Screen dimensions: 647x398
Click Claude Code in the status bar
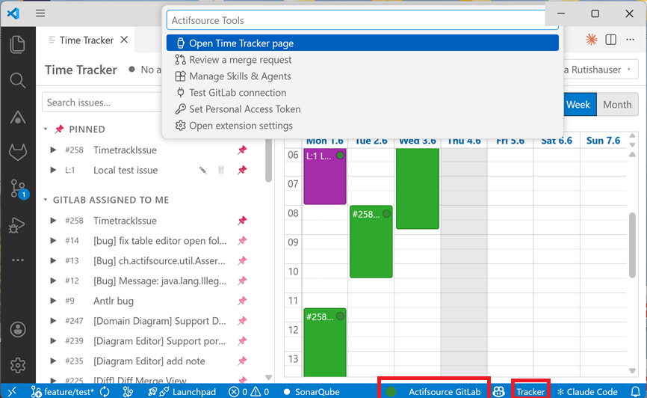pyautogui.click(x=587, y=391)
